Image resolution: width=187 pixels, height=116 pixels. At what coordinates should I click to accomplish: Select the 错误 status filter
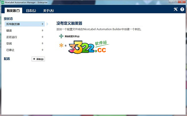[x=25, y=31]
